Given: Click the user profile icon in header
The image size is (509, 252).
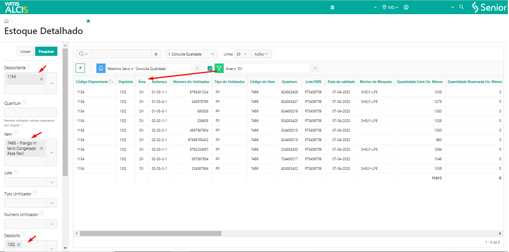Looking at the screenshot, I should 406,7.
